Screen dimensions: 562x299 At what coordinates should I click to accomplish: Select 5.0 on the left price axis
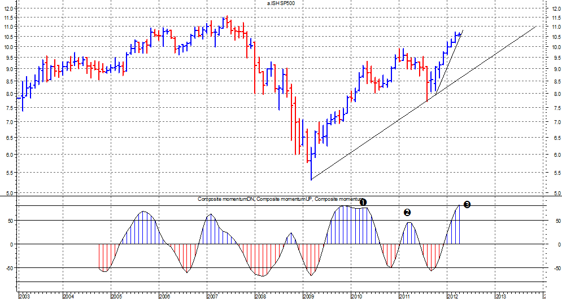[10, 193]
